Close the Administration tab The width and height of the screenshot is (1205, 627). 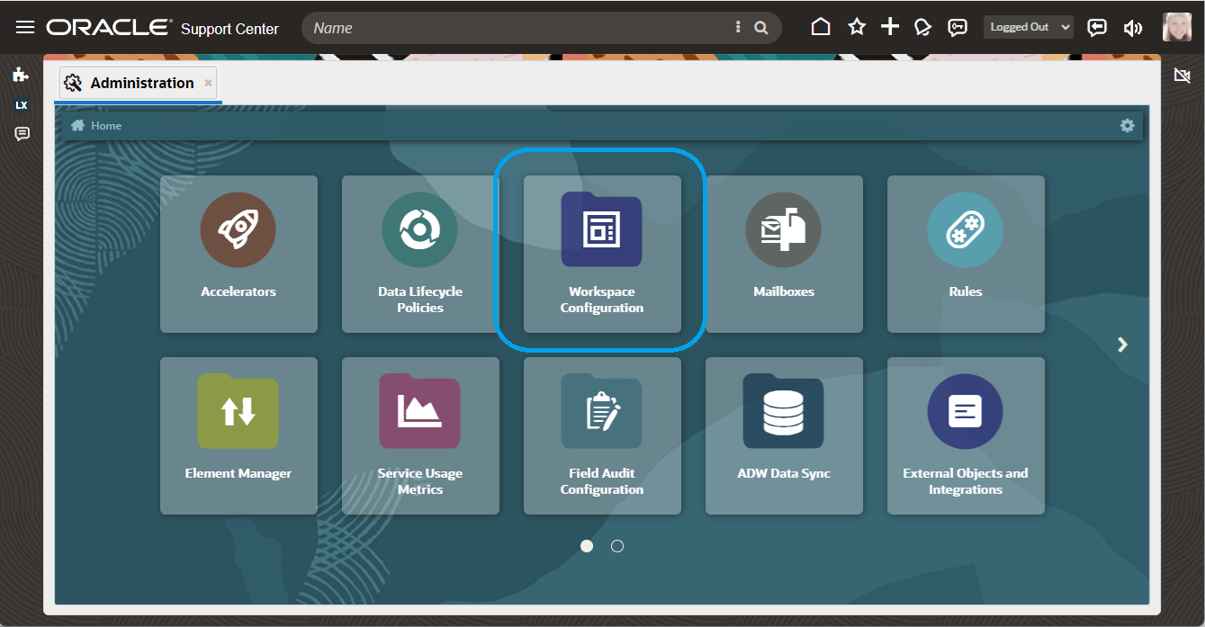pyautogui.click(x=209, y=83)
